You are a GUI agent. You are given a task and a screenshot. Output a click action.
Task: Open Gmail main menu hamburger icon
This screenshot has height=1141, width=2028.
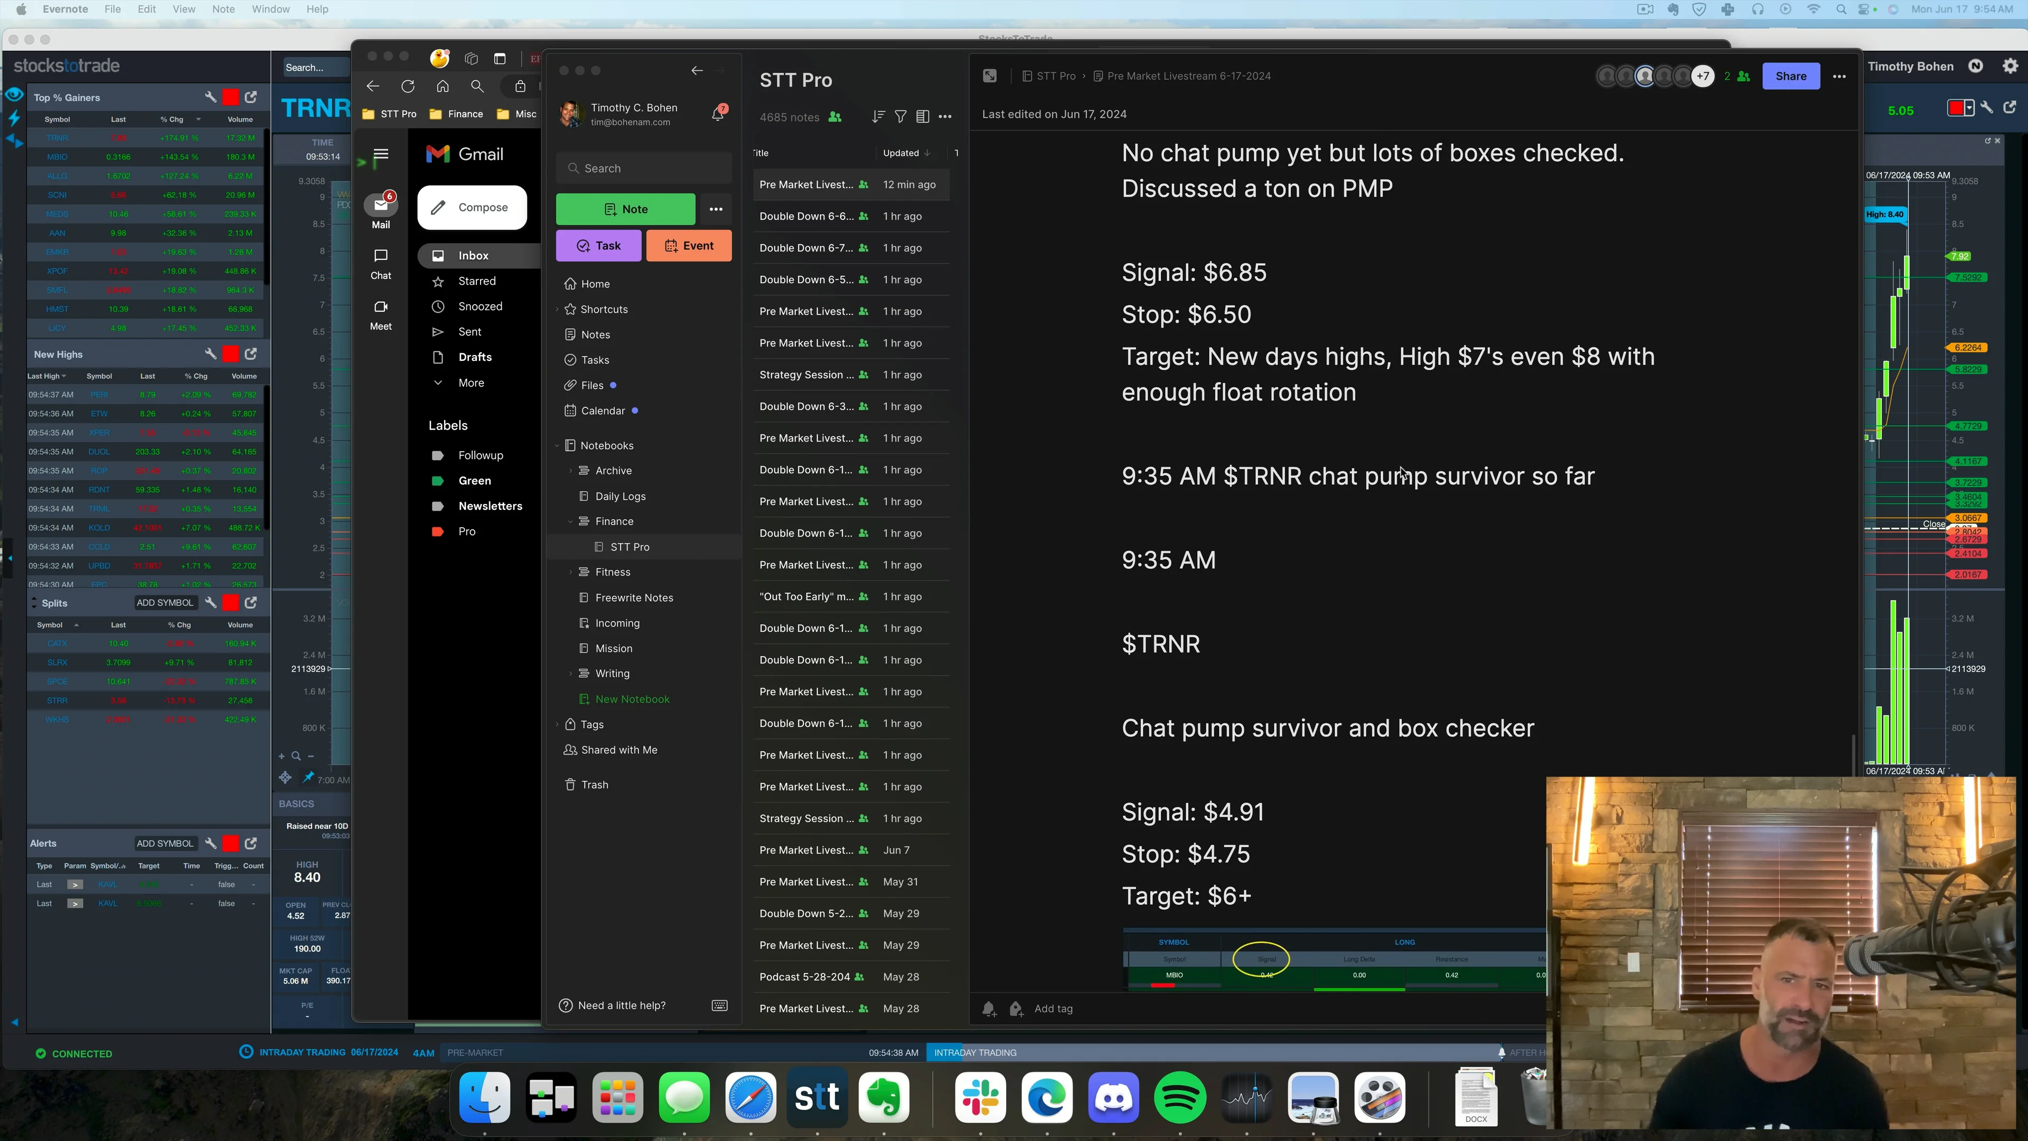[x=381, y=154]
